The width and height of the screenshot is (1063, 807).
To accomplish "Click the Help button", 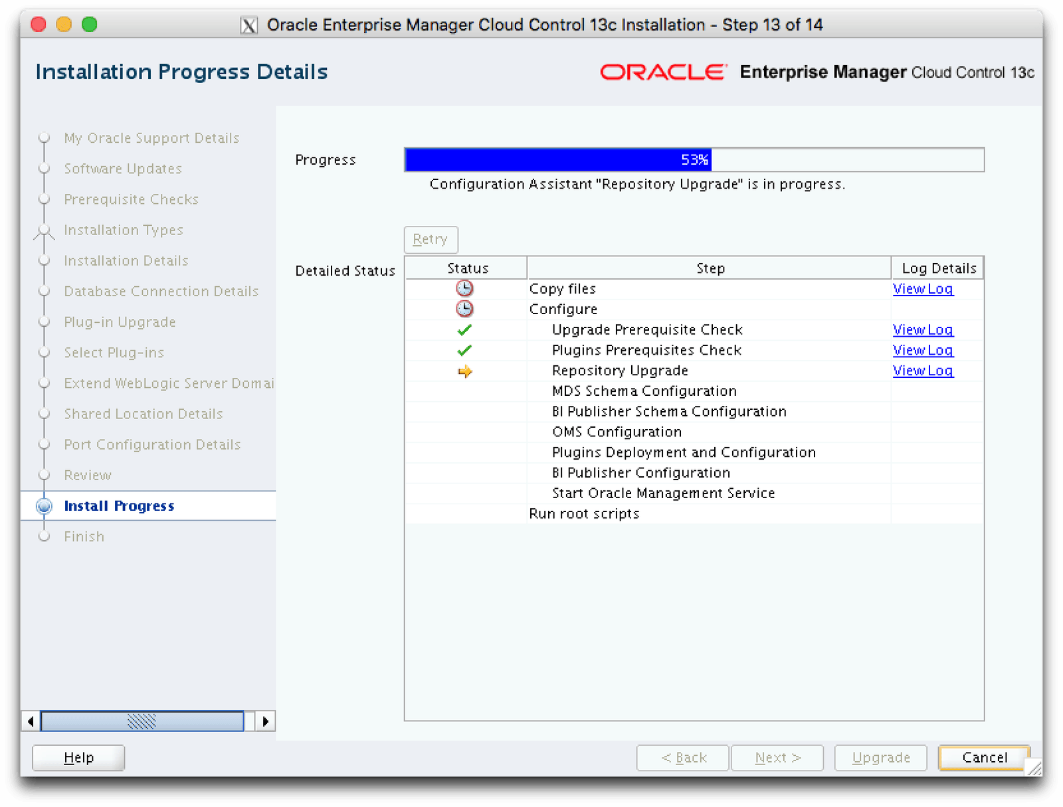I will [78, 757].
